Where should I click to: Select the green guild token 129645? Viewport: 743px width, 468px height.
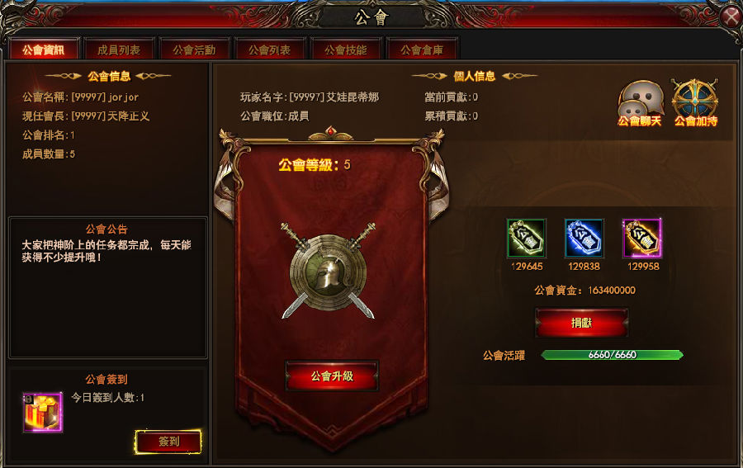(x=527, y=239)
